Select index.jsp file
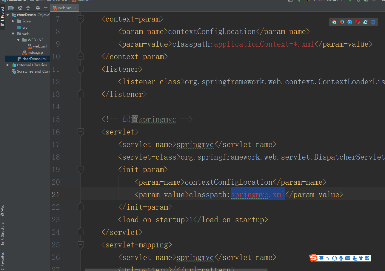Image resolution: width=385 pixels, height=271 pixels. (35, 52)
